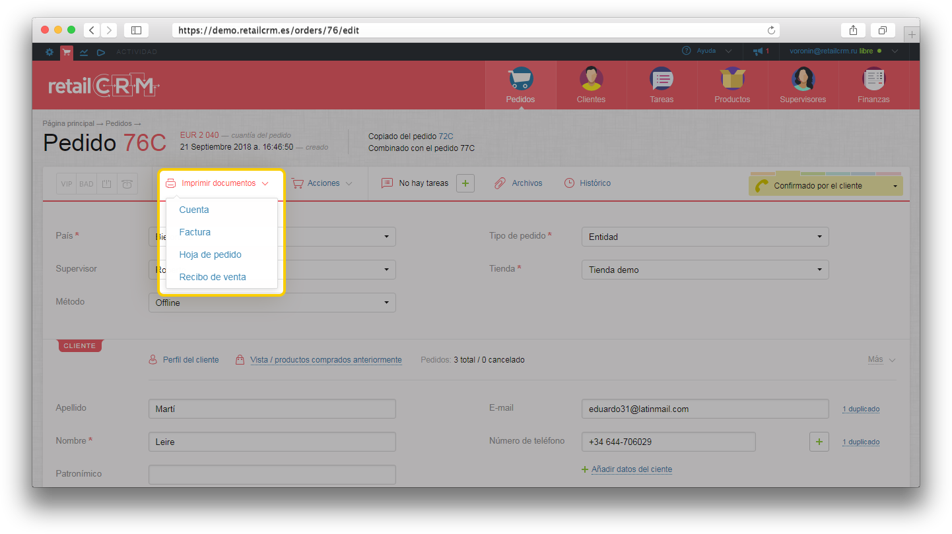Add another phone number with plus button
The height and width of the screenshot is (534, 952).
click(x=819, y=442)
